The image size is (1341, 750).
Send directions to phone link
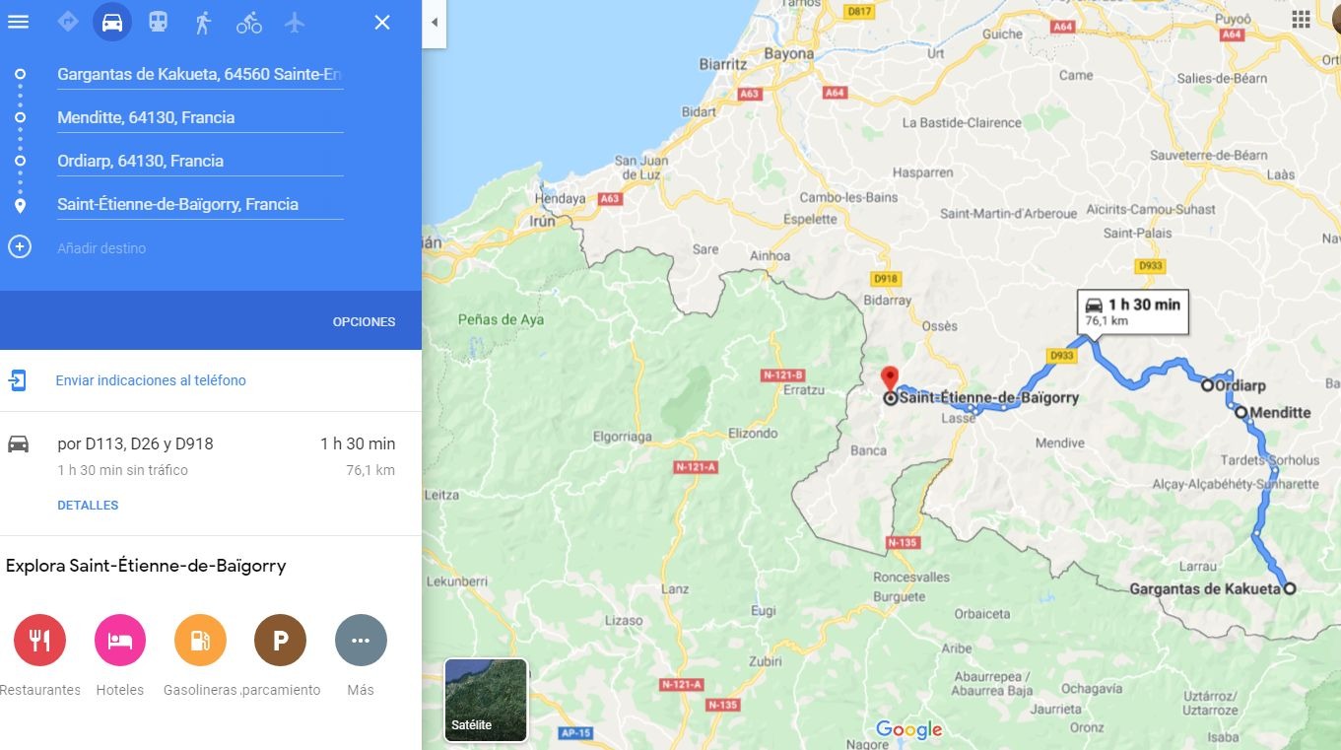coord(151,380)
